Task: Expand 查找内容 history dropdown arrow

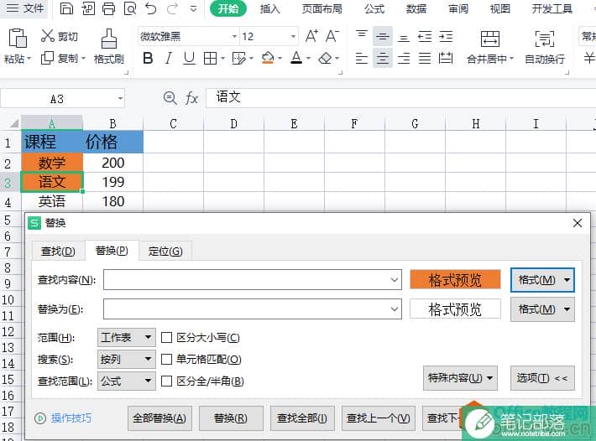Action: [x=395, y=280]
